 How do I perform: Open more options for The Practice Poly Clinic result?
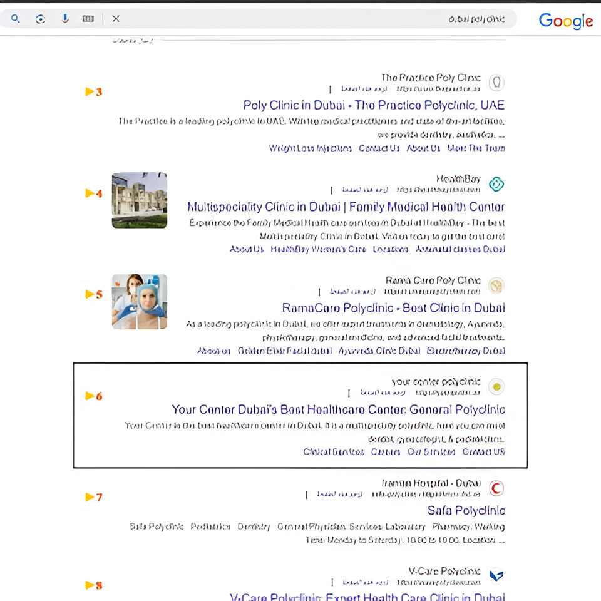pyautogui.click(x=330, y=90)
